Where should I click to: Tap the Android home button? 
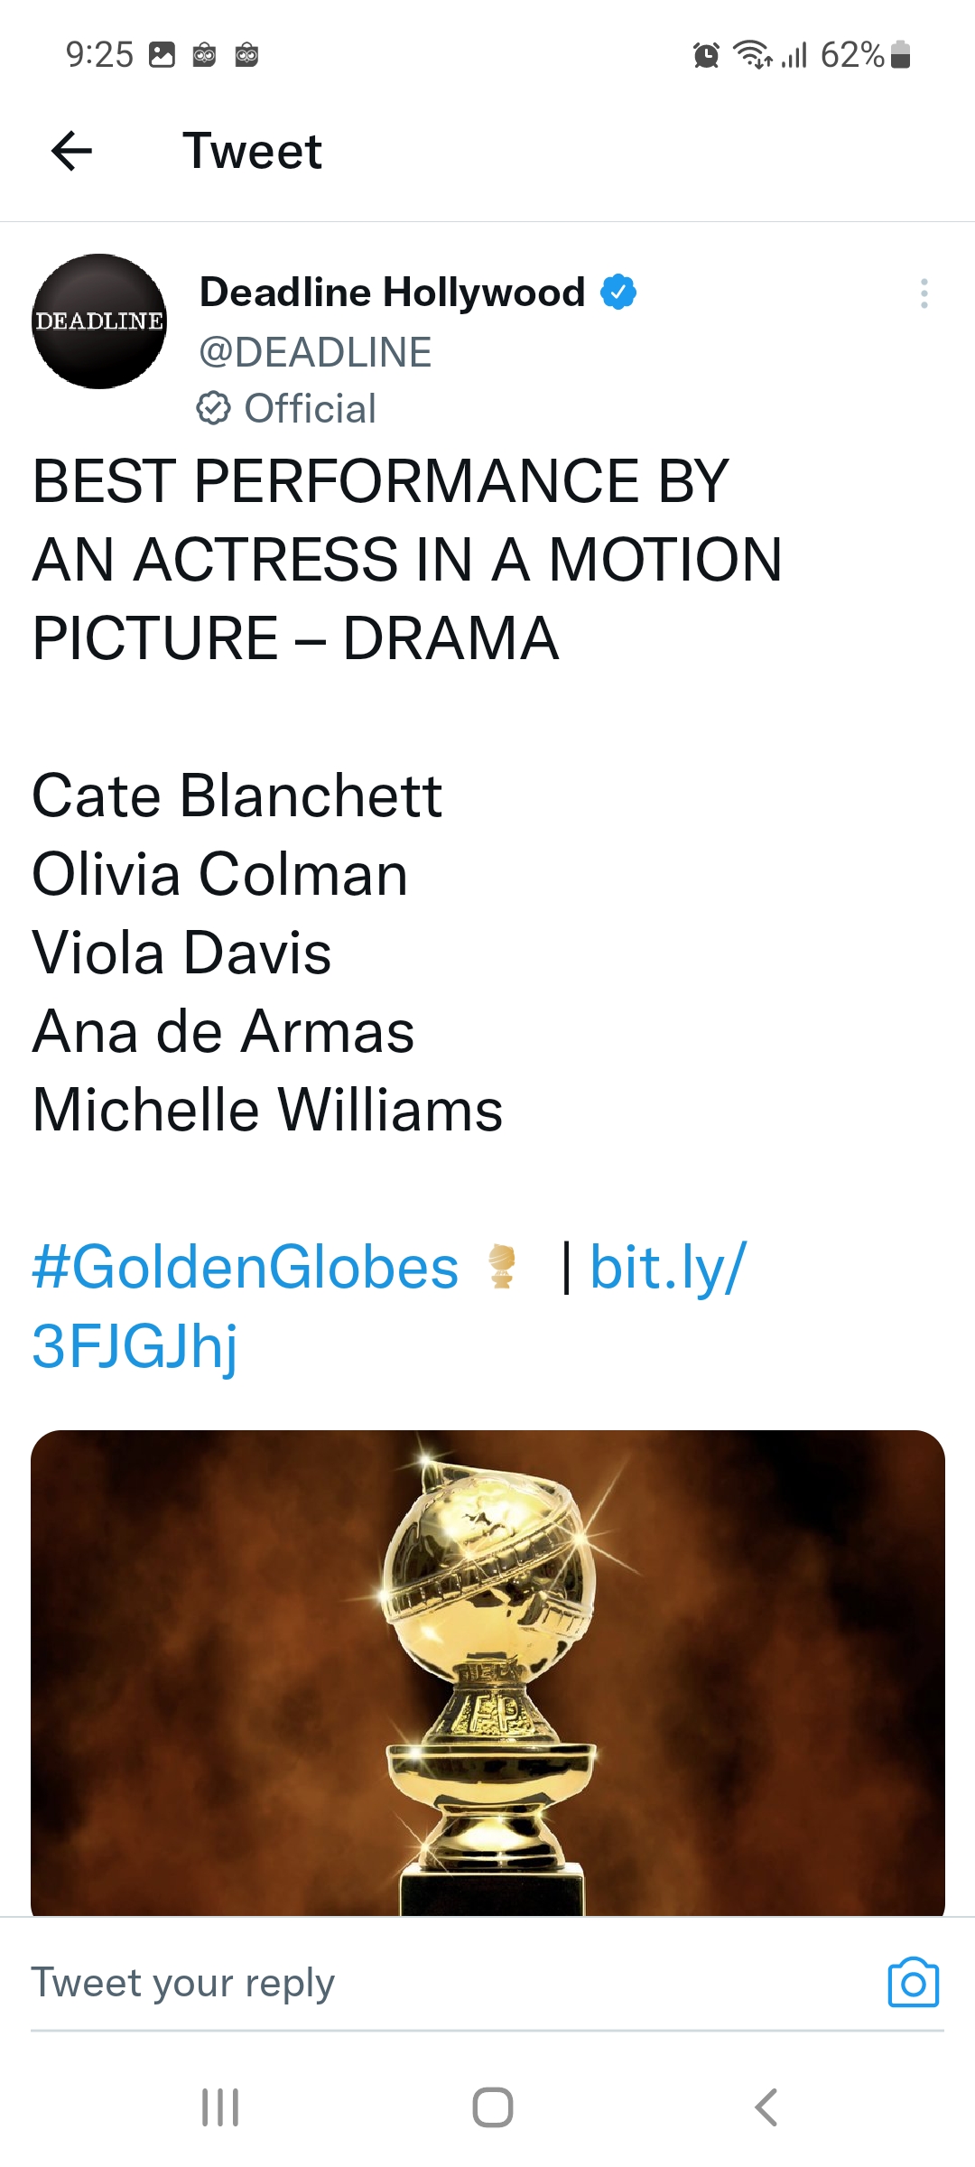[493, 2107]
